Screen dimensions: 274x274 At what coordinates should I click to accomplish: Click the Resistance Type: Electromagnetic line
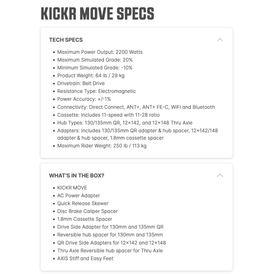[x=96, y=91]
